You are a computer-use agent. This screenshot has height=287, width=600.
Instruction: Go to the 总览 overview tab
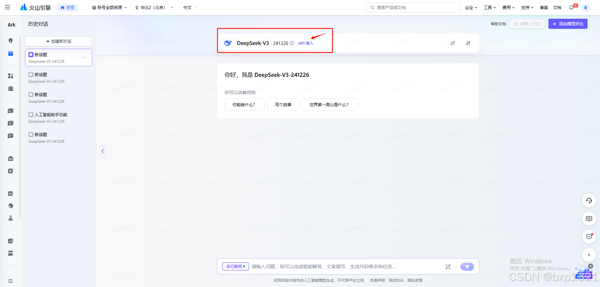[x=67, y=7]
